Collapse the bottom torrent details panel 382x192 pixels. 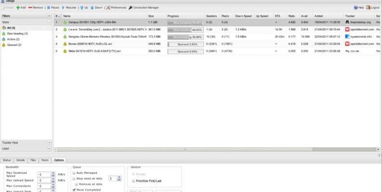[x=379, y=155]
